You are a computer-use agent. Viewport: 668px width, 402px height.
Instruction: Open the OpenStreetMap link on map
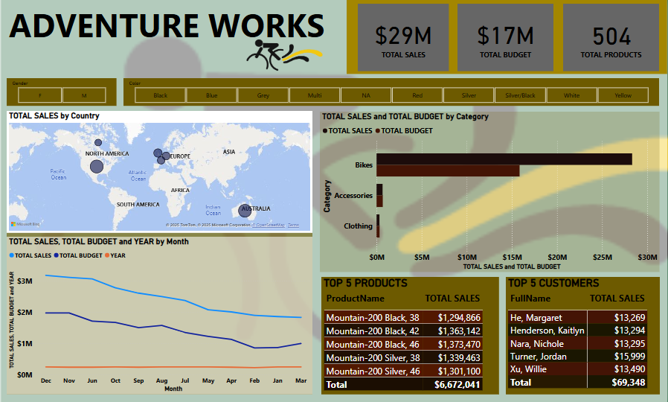269,225
